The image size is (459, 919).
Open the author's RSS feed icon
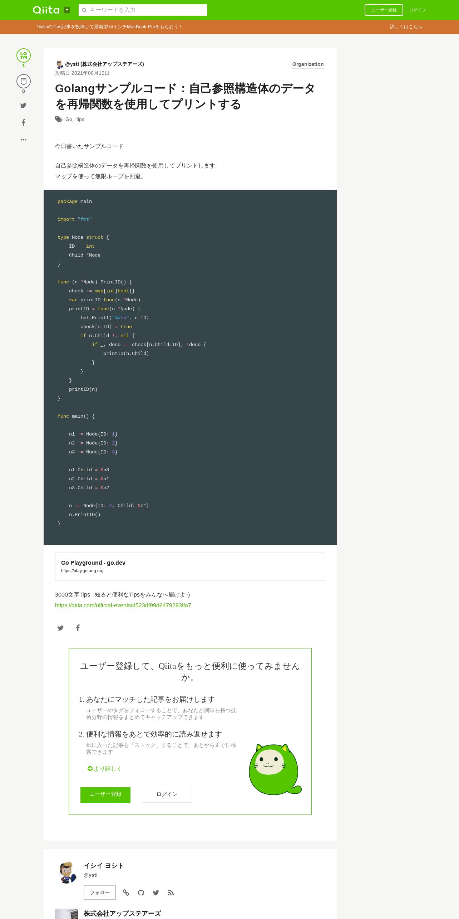pyautogui.click(x=171, y=893)
